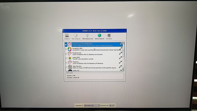Image resolution: width=197 pixels, height=111 pixels.
Task: Click install-source icon on Raspbian row
Action: pyautogui.click(x=120, y=62)
